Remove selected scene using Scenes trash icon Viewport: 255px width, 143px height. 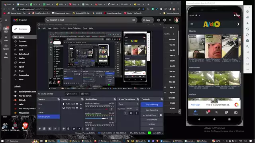click(x=44, y=129)
